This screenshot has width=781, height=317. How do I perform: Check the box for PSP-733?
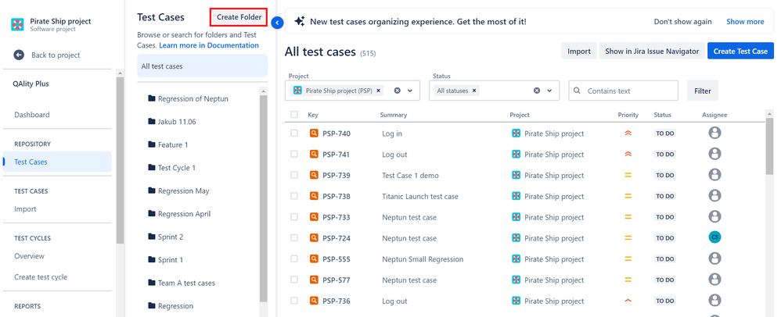[x=294, y=216]
